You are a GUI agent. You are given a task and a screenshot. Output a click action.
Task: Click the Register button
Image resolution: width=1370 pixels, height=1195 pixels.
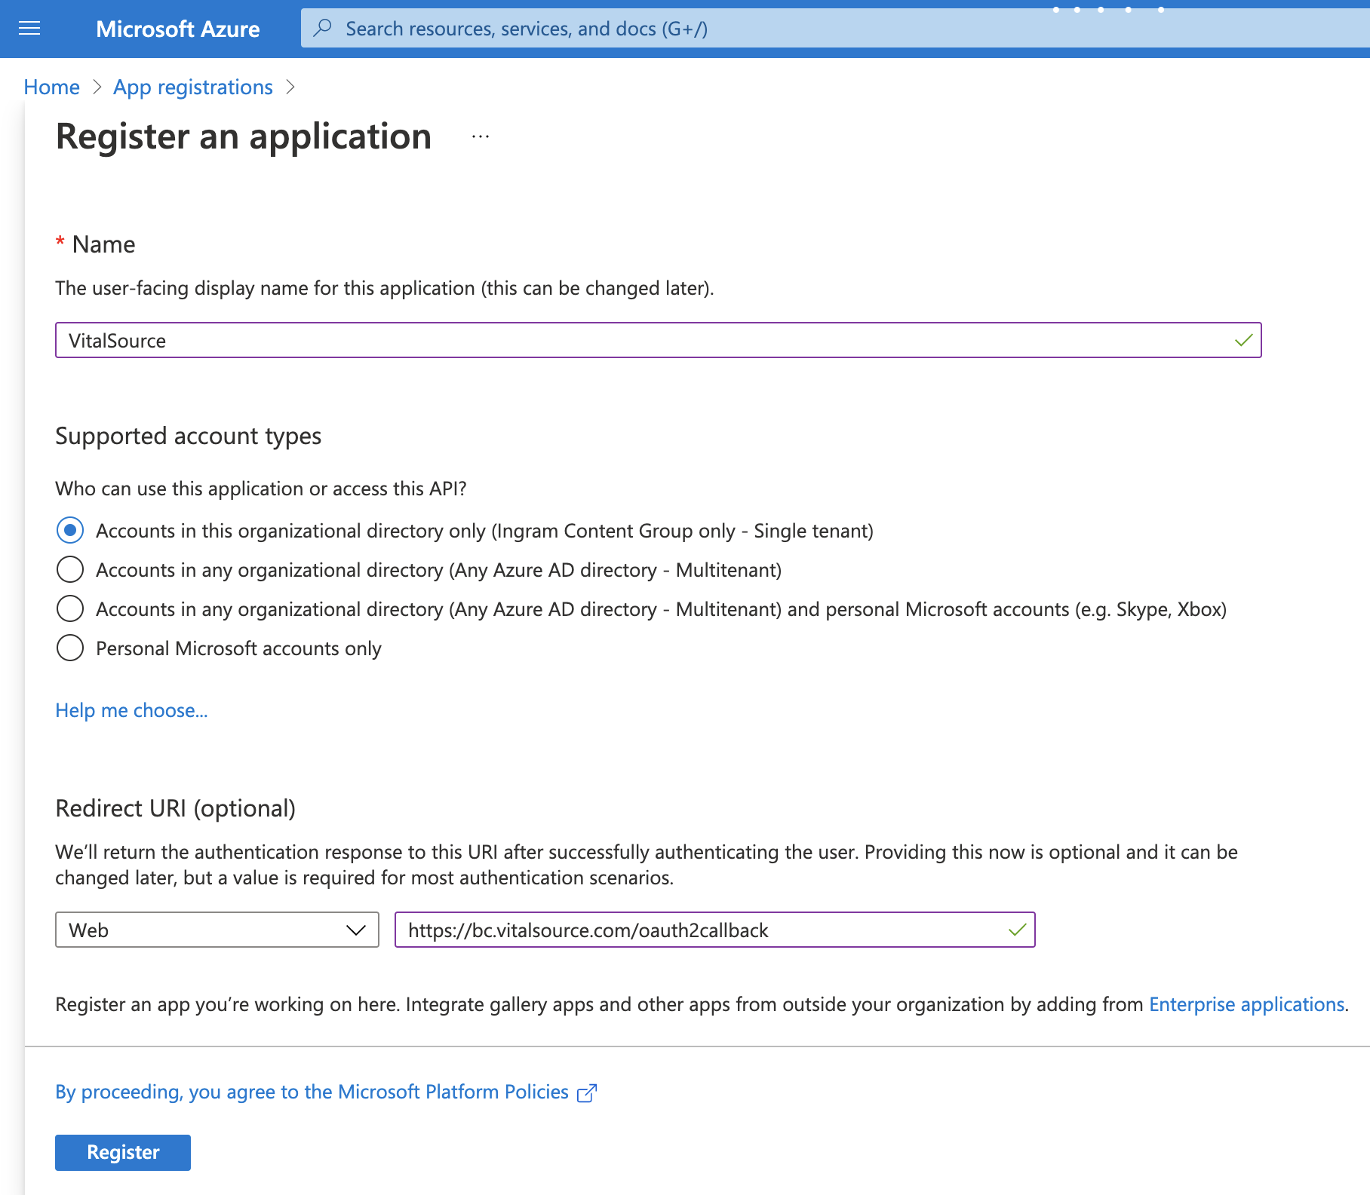coord(122,1152)
